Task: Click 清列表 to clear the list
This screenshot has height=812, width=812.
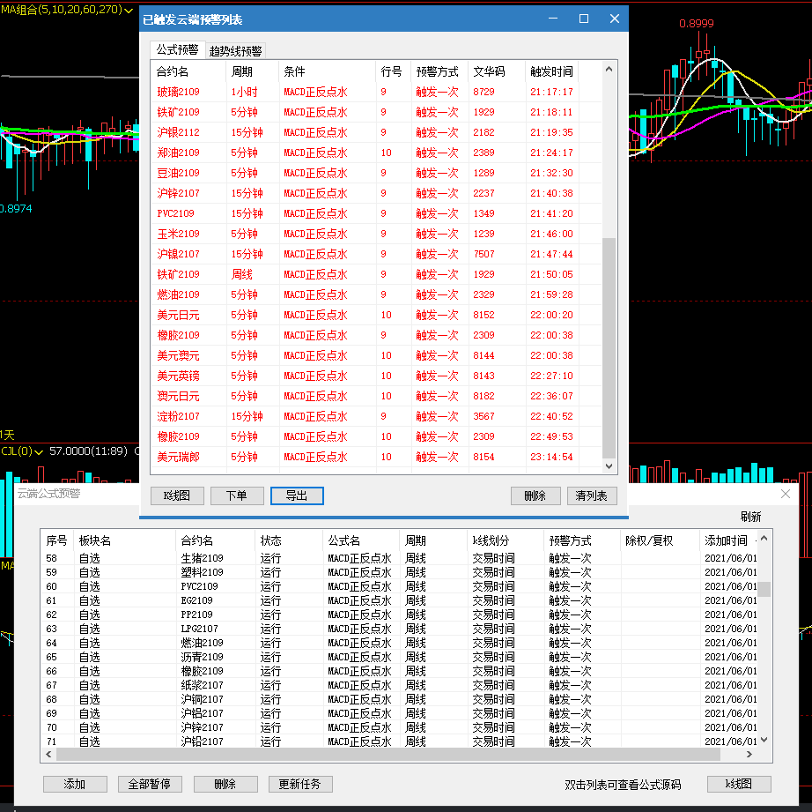Action: tap(592, 496)
